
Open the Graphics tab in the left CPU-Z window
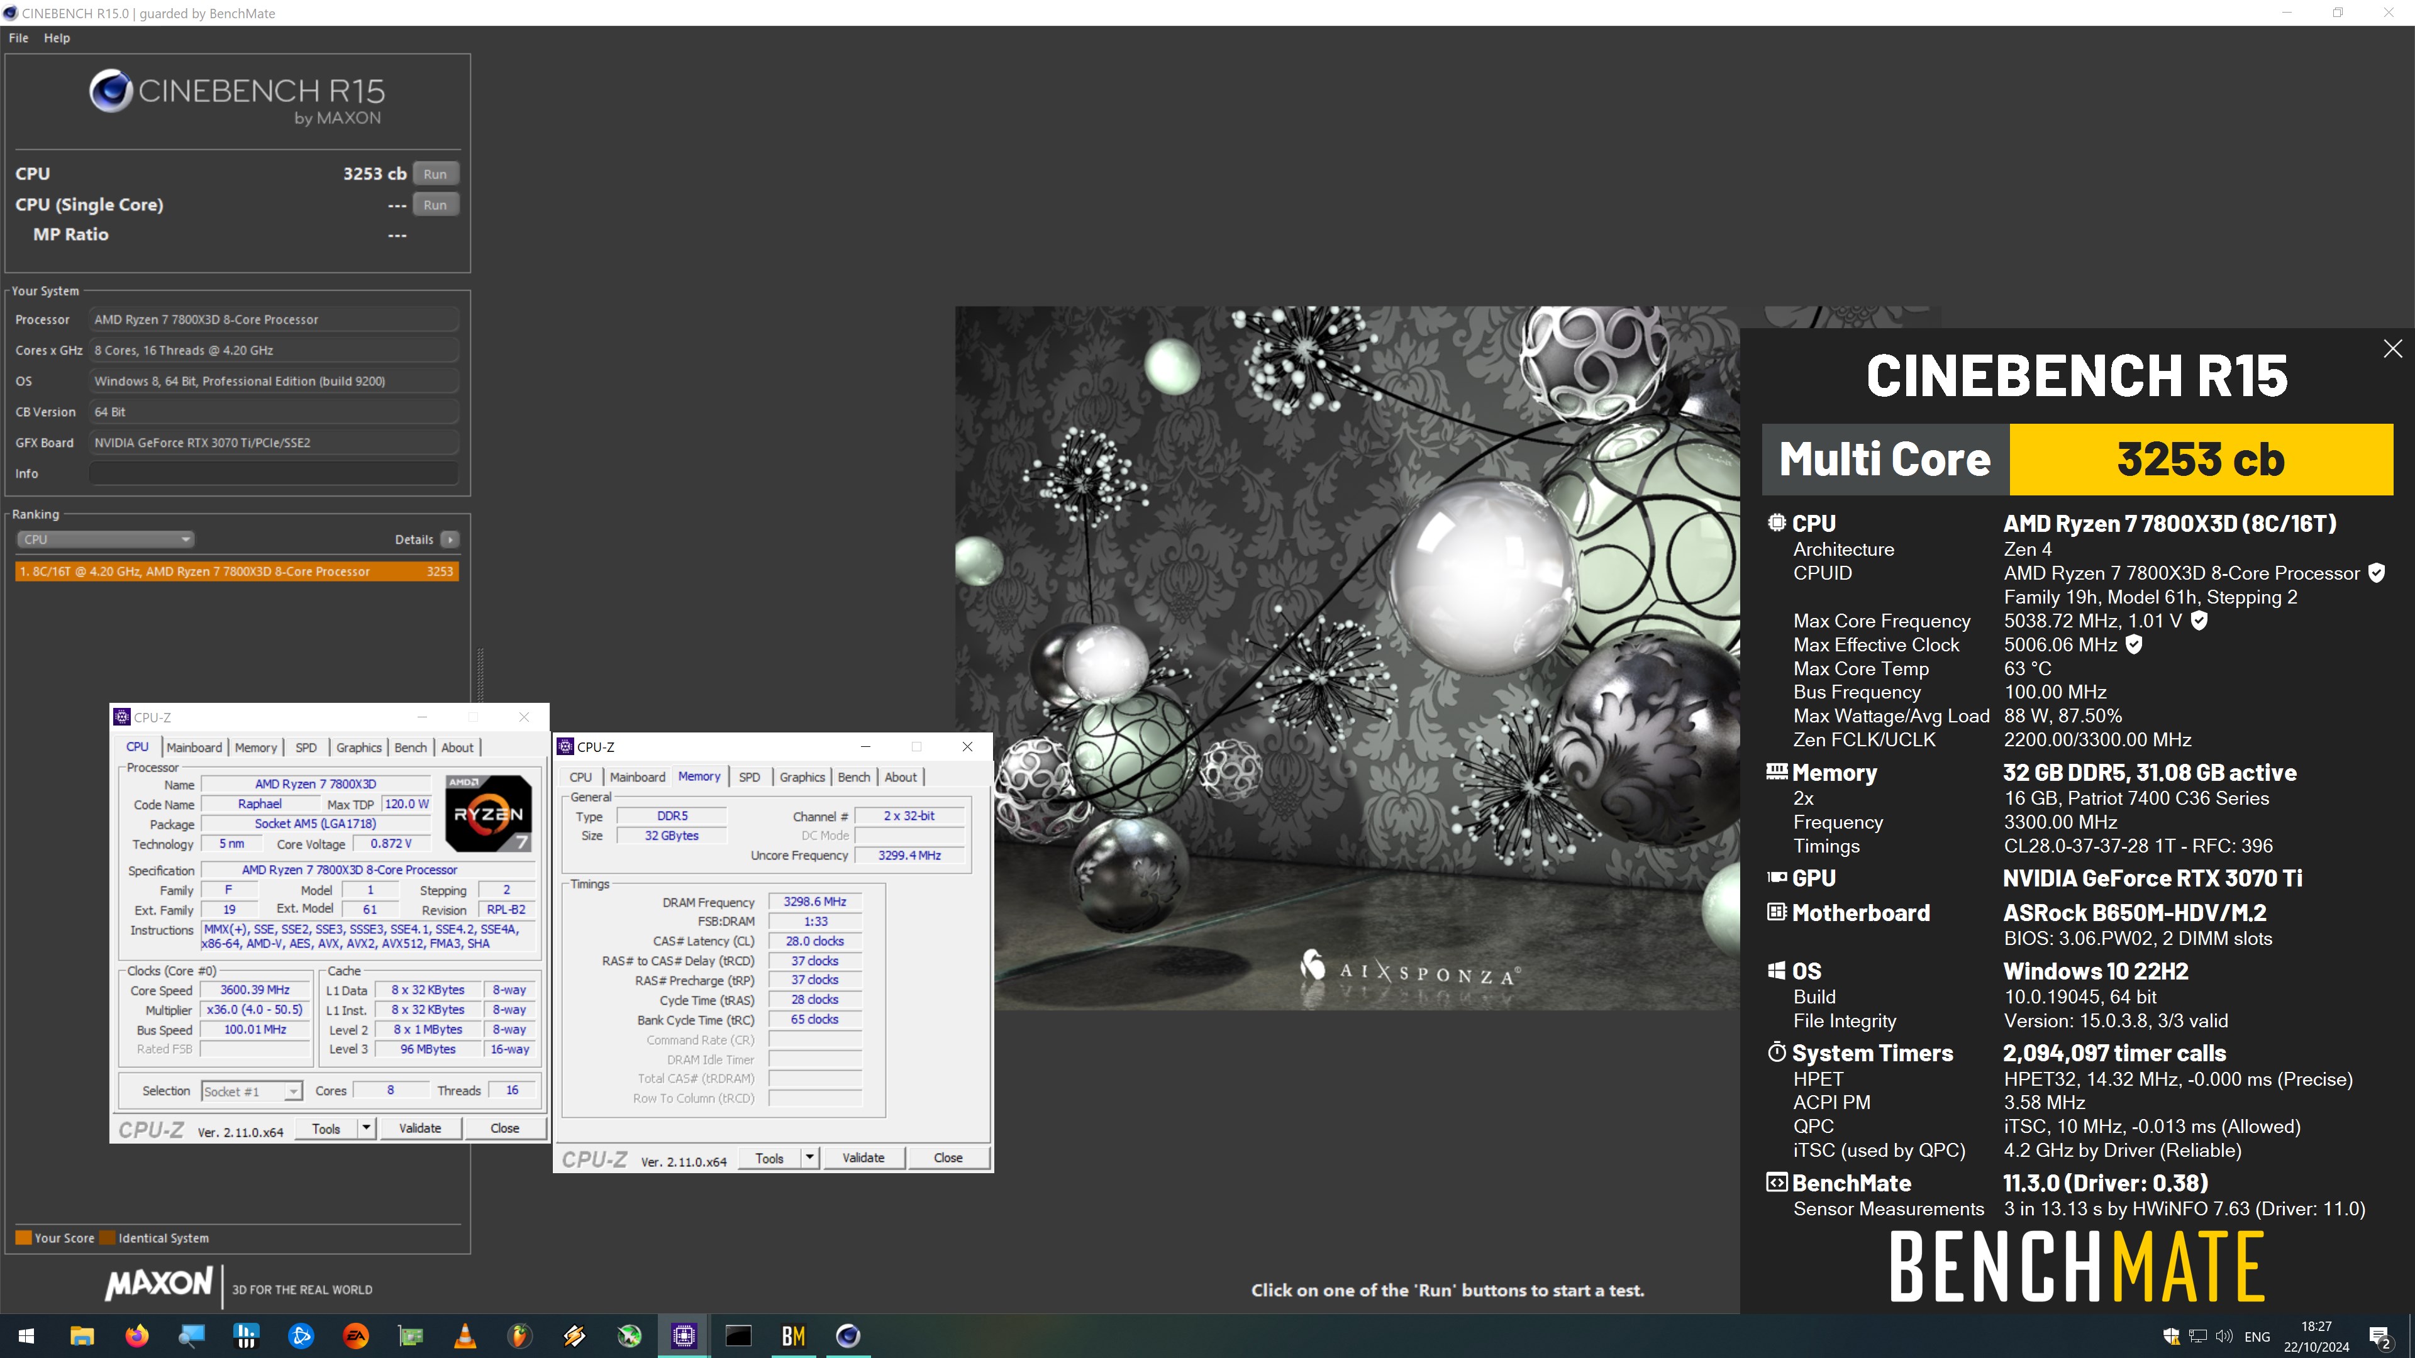(359, 747)
